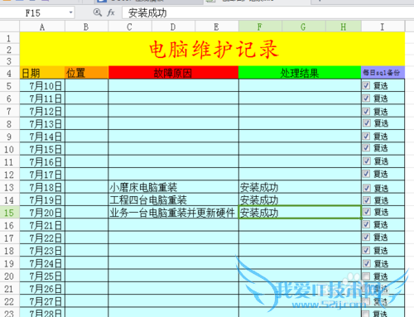Uncheck the 复选 checkbox in row 15
This screenshot has width=414, height=317.
click(366, 212)
